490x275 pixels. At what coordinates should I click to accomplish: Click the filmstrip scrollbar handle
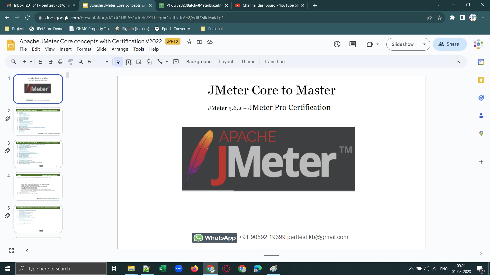[67, 75]
